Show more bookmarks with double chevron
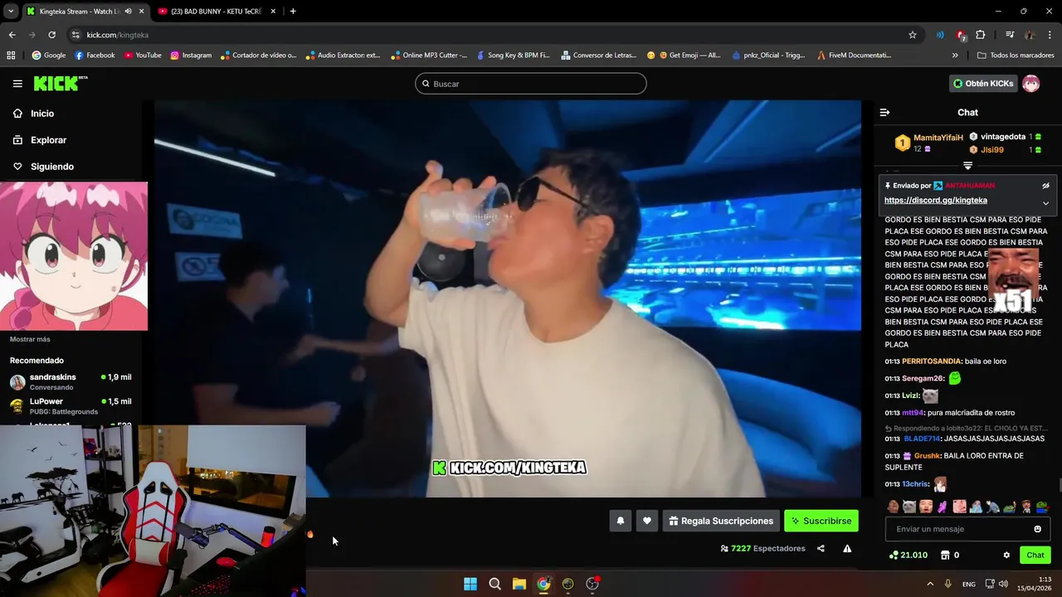Screen dimensions: 1062x597 (x=955, y=56)
